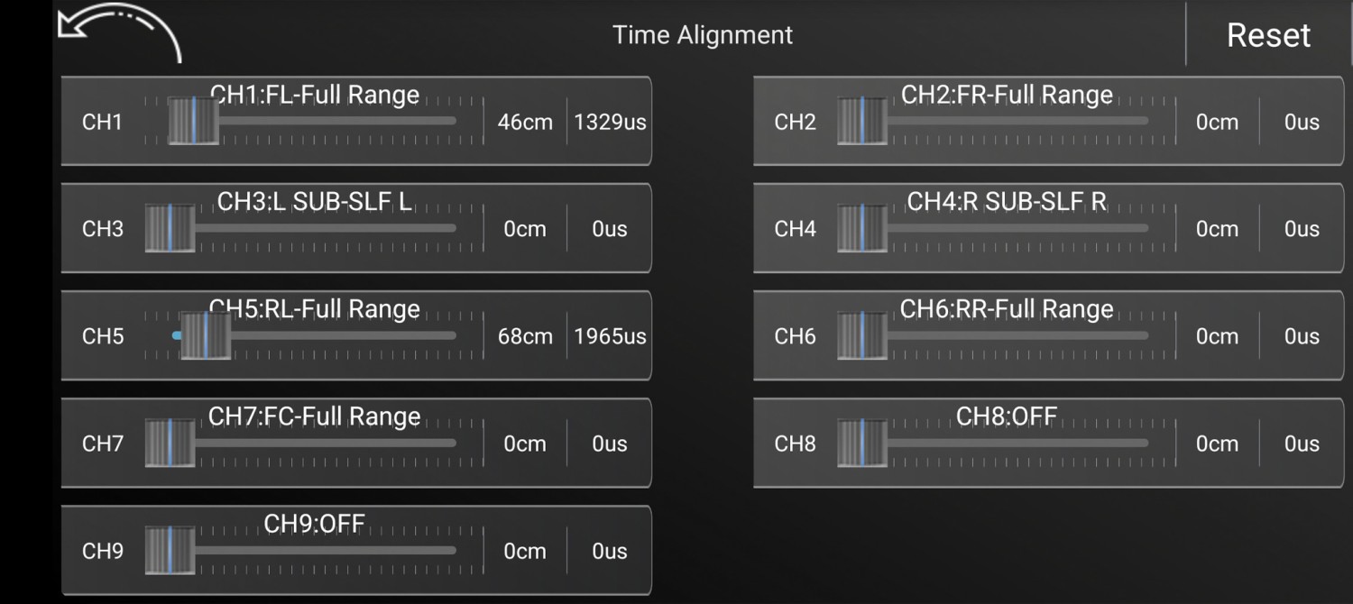The height and width of the screenshot is (604, 1353).
Task: Click the CH9 slider handle
Action: (x=170, y=551)
